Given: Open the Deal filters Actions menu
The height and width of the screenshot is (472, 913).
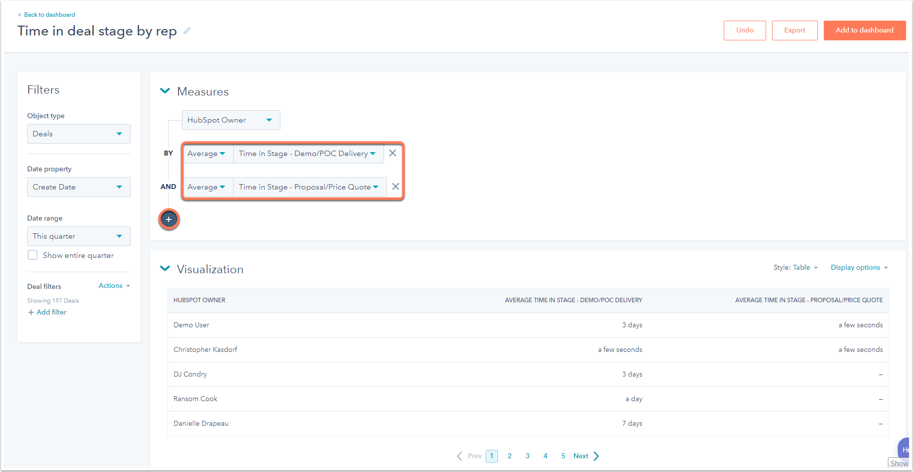Looking at the screenshot, I should tap(114, 286).
